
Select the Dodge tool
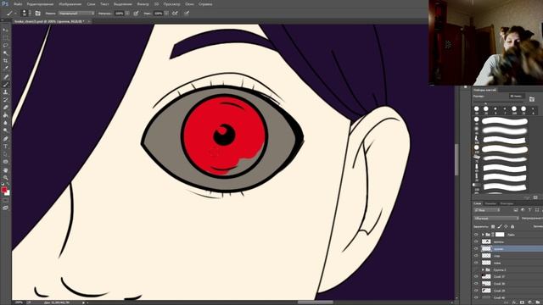click(x=6, y=130)
